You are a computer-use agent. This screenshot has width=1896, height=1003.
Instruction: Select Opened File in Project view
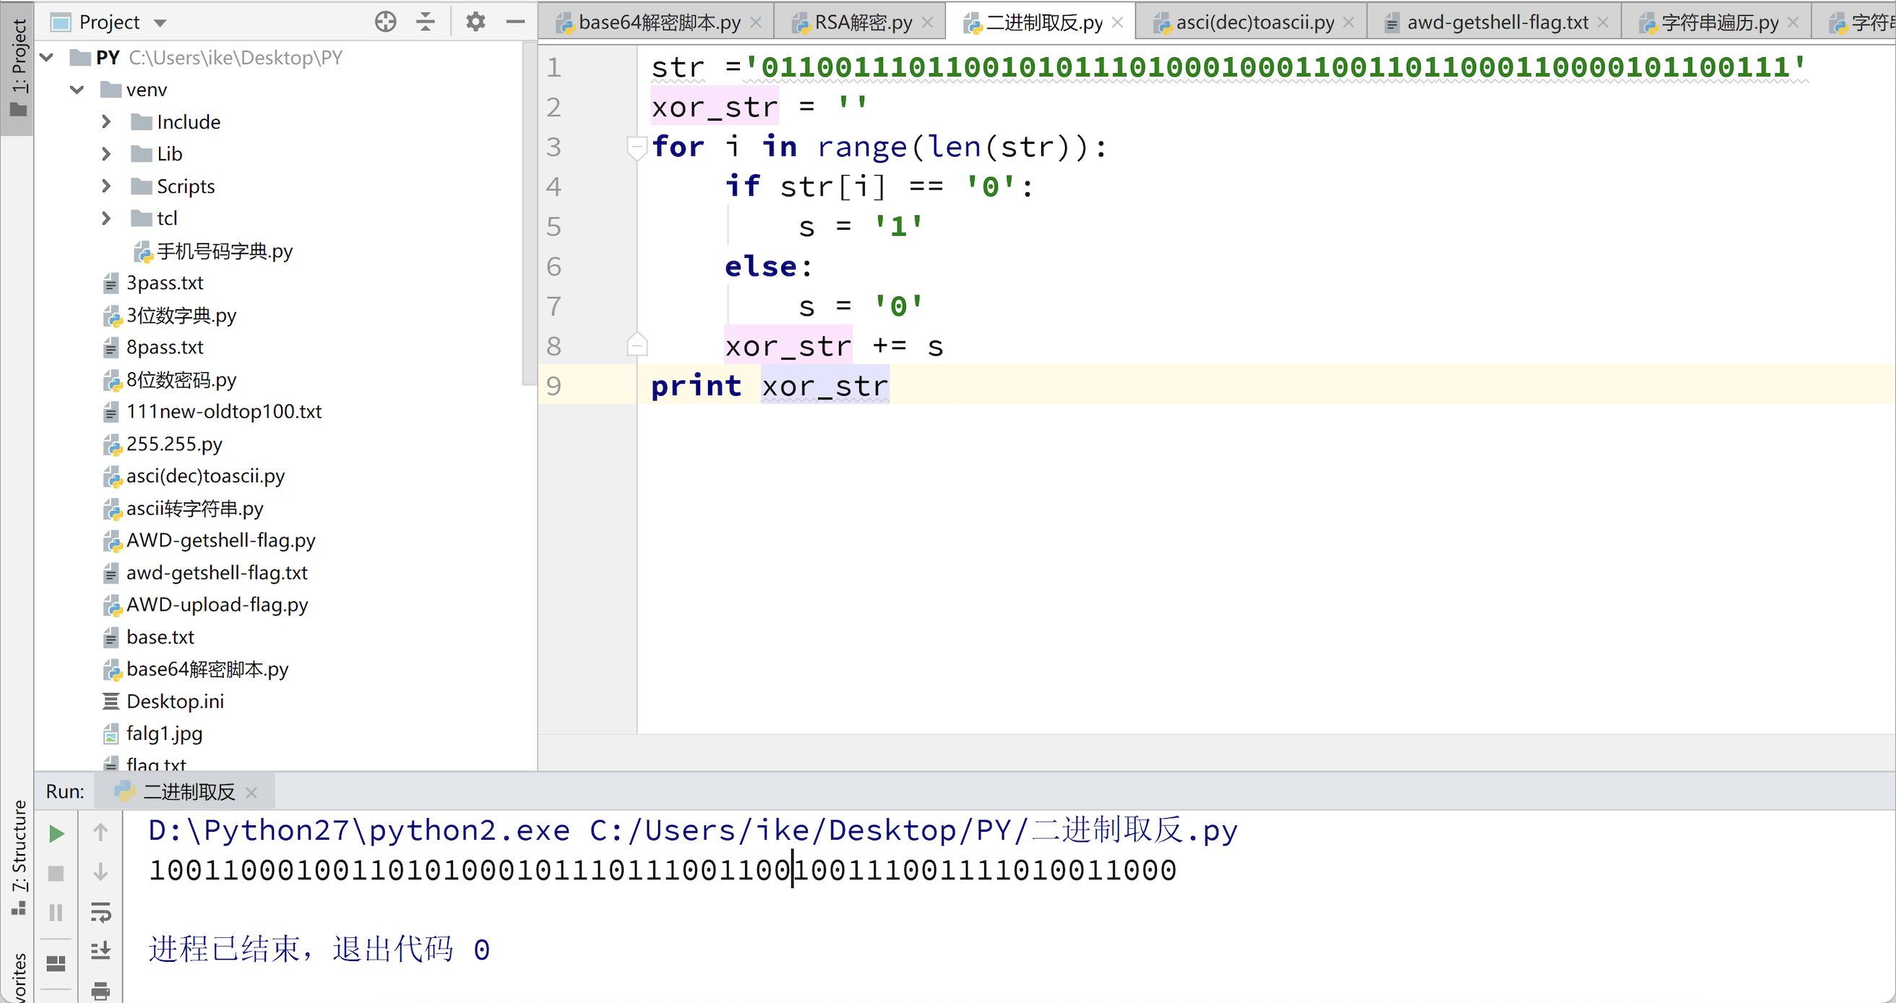pyautogui.click(x=385, y=22)
